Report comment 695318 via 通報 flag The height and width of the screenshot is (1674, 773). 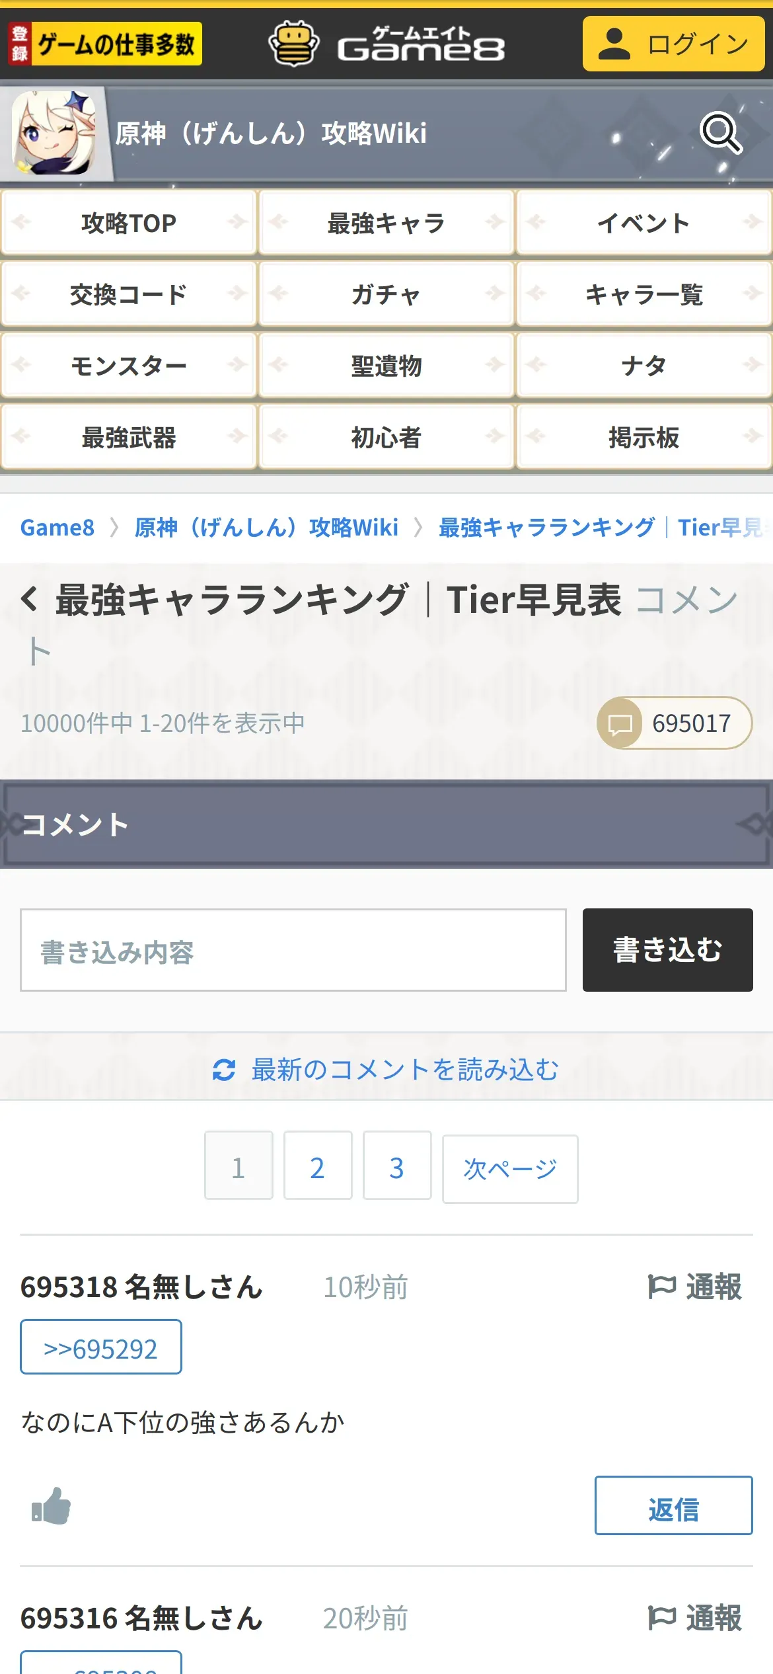tap(695, 1287)
